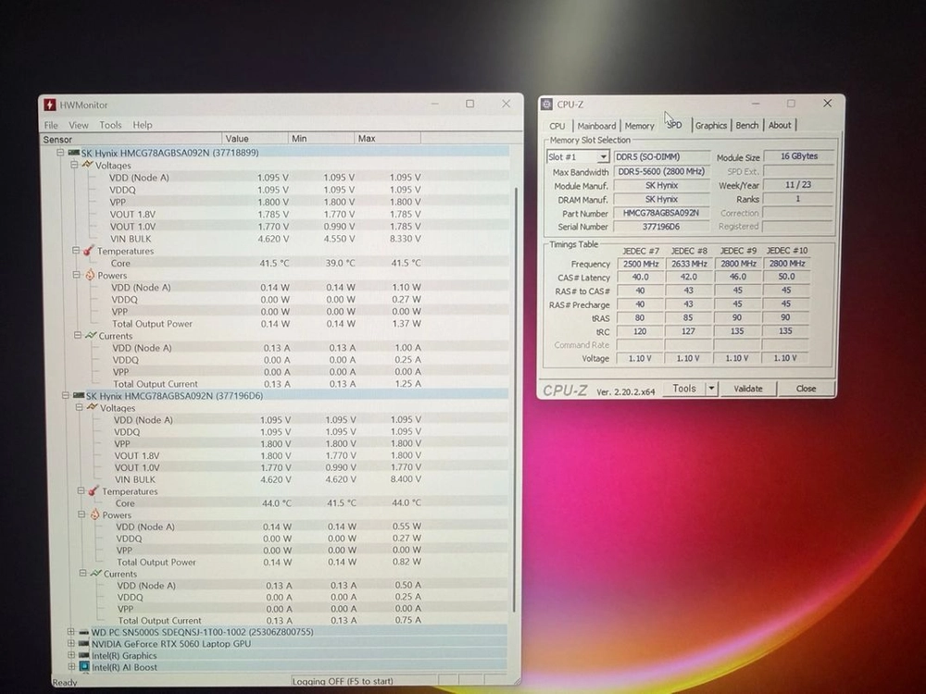Screen dimensions: 926x694
Task: Switch to the Mainboard tab in CPU-Z
Action: click(x=596, y=126)
